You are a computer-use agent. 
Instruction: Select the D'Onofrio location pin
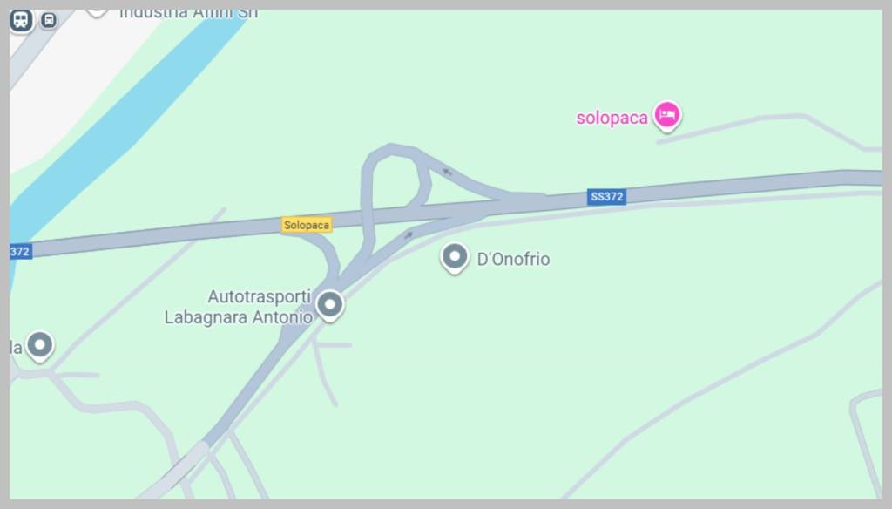(x=454, y=258)
